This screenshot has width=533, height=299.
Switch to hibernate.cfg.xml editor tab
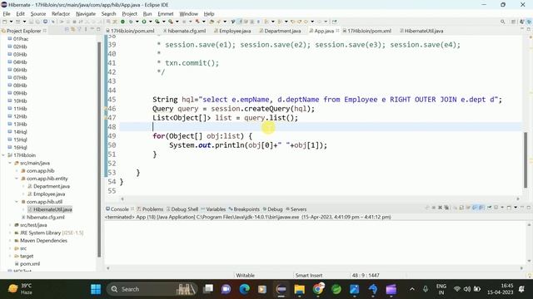pyautogui.click(x=185, y=31)
